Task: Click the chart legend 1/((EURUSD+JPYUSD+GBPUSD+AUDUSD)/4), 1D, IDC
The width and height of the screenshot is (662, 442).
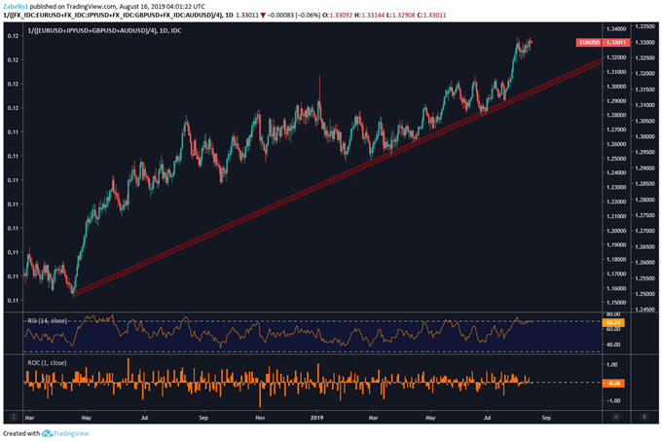Action: pos(104,30)
